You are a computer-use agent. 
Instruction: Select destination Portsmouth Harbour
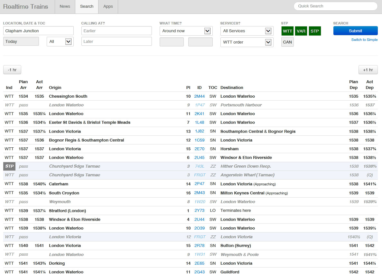tap(241, 105)
